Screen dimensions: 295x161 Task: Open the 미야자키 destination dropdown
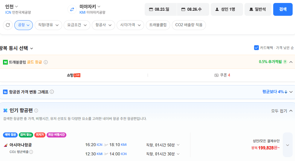90,7
